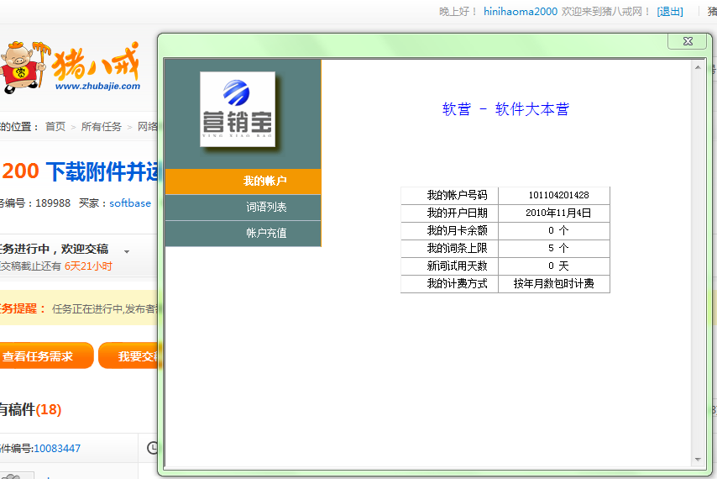Click the 6天21小时 deadline countdown text
Viewport: 717px width, 479px height.
(88, 266)
